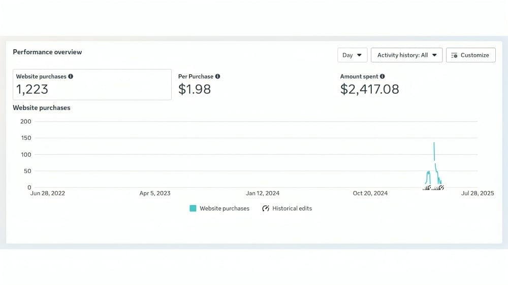Click the left cluster historical edit marker

427,188
